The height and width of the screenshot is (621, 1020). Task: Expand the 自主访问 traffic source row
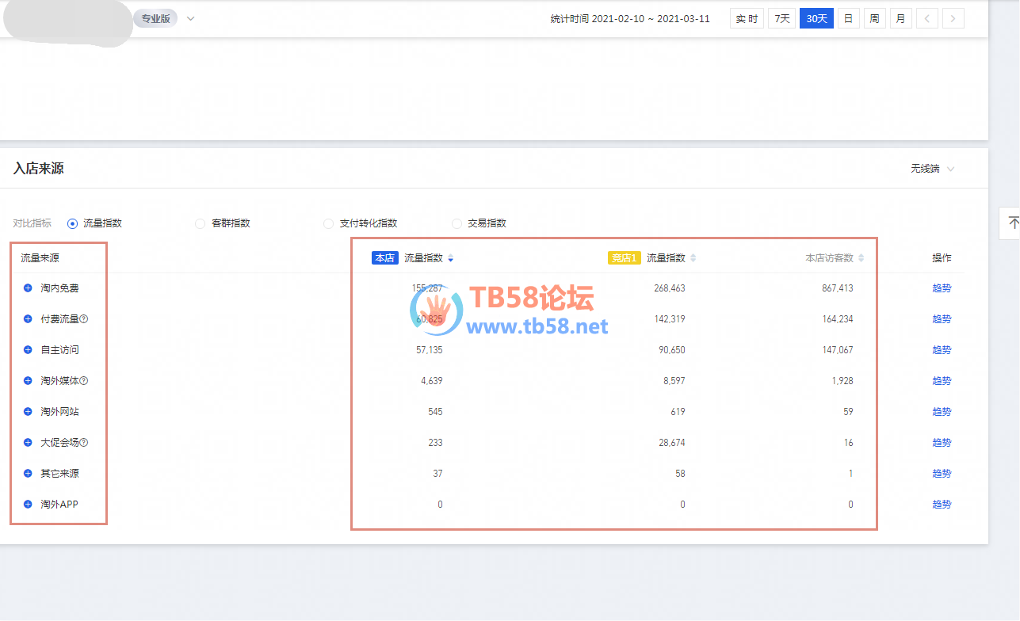(x=28, y=350)
